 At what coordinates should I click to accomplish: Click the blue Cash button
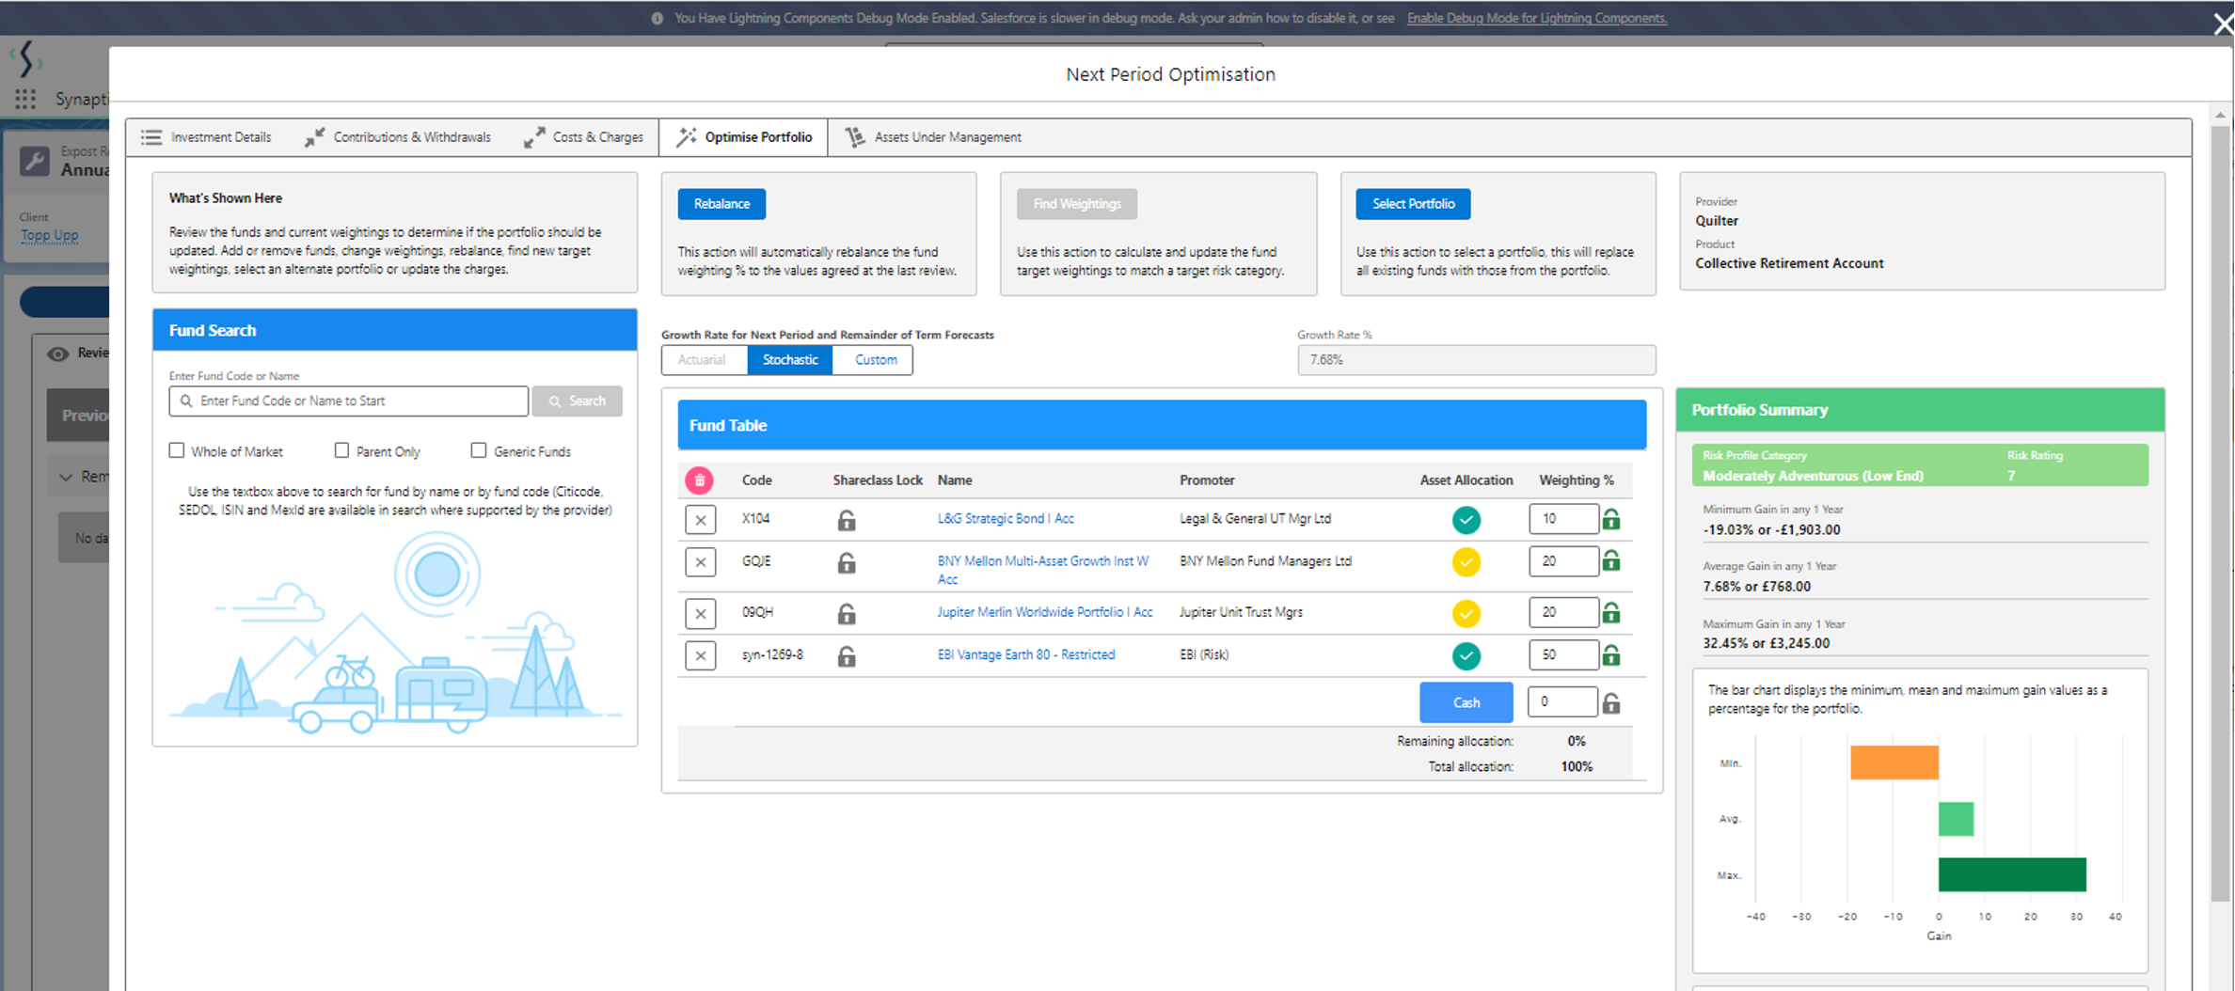(x=1466, y=702)
